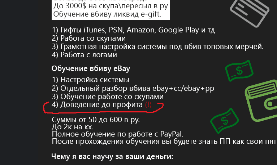277x165 pixels.
Task: Click the line Работа с логами
Action: tap(84, 55)
